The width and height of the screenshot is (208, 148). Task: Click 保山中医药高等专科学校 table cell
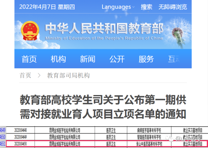coord(149,144)
